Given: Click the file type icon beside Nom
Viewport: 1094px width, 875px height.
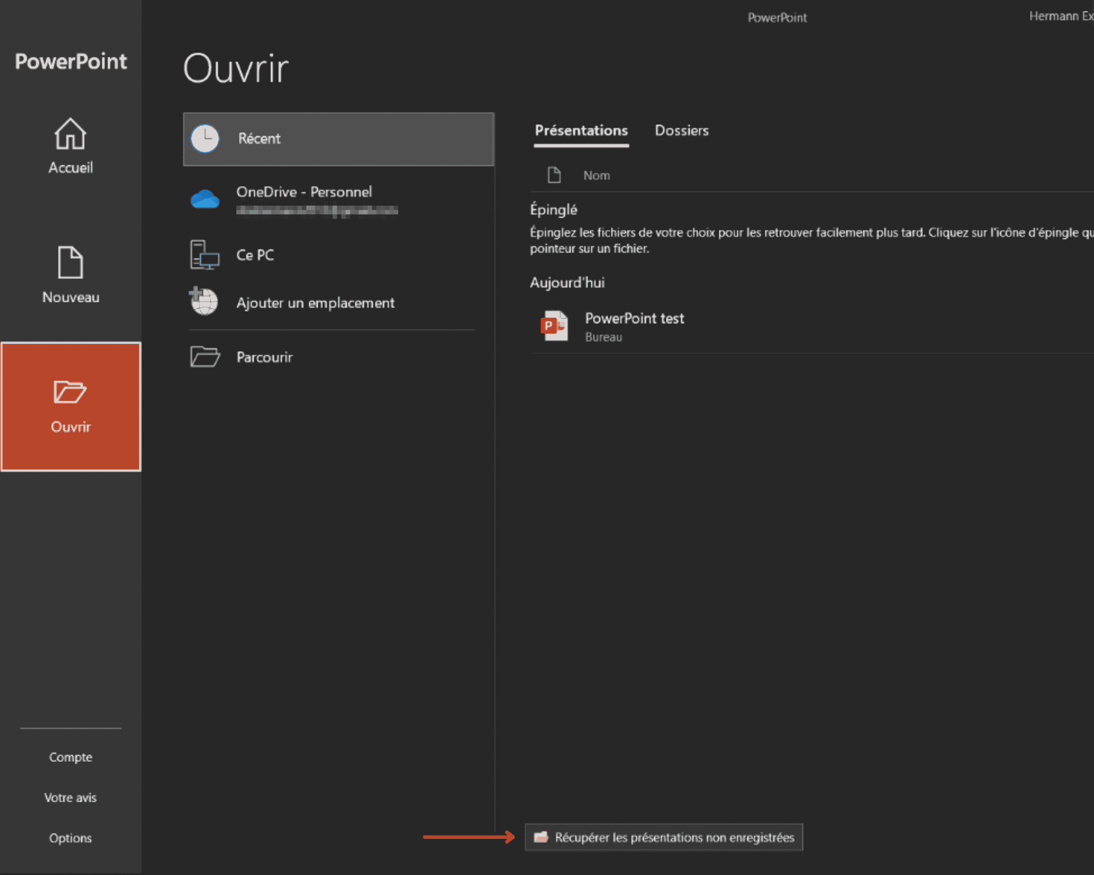Looking at the screenshot, I should (x=554, y=175).
